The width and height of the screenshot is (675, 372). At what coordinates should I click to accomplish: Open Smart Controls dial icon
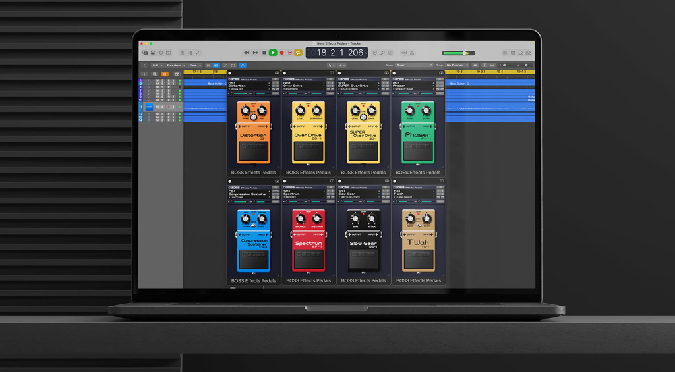point(182,53)
